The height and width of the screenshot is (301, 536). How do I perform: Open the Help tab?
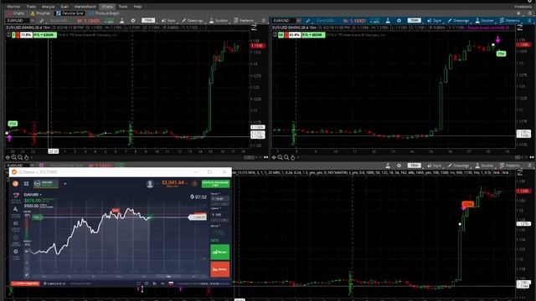[x=137, y=7]
